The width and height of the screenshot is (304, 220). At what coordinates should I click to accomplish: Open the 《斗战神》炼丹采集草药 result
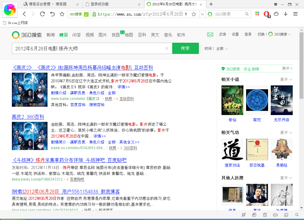tap(69, 160)
